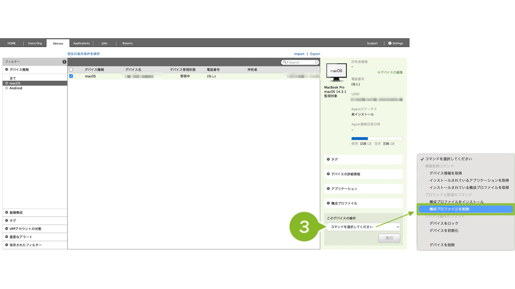The image size is (515, 289).
Task: Choose the 全て filter option
Action: pyautogui.click(x=13, y=78)
